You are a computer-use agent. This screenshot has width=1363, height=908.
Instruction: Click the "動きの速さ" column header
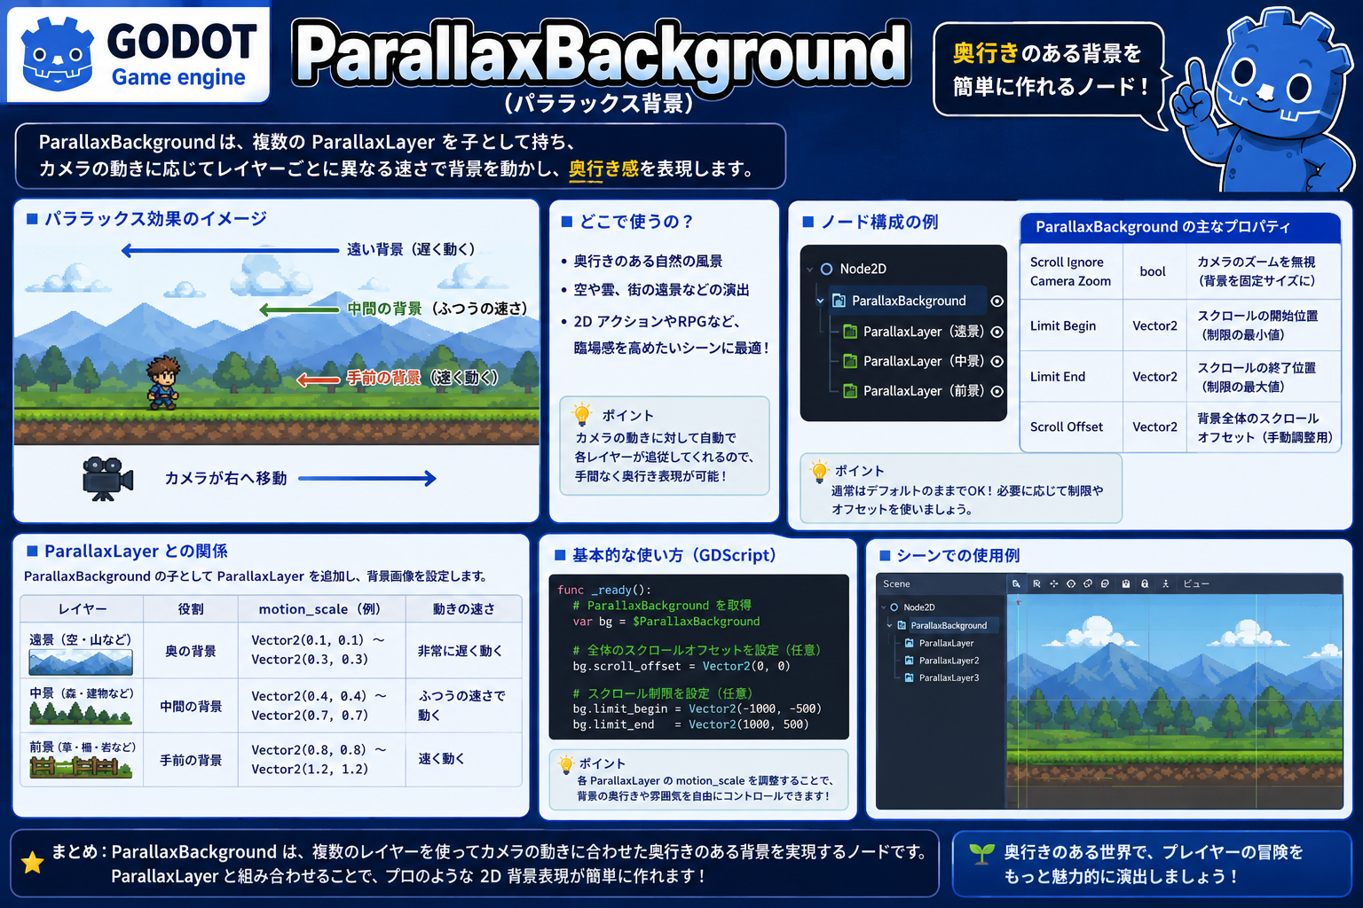463,609
